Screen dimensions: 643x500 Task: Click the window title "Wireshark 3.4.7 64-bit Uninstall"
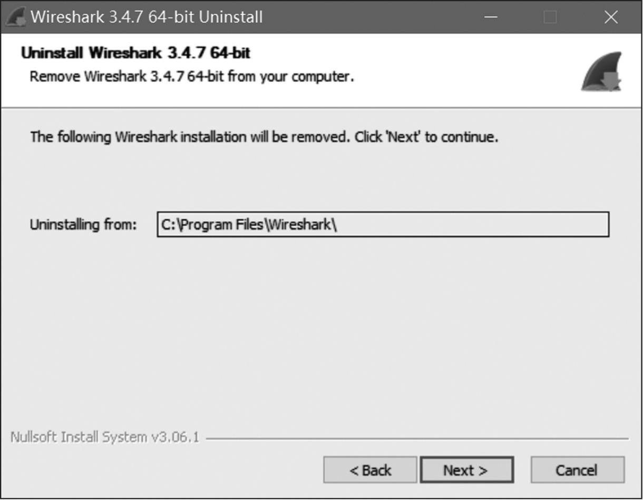tap(147, 17)
